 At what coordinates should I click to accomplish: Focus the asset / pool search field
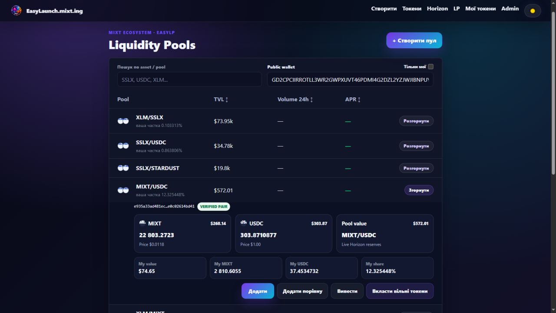pyautogui.click(x=189, y=80)
